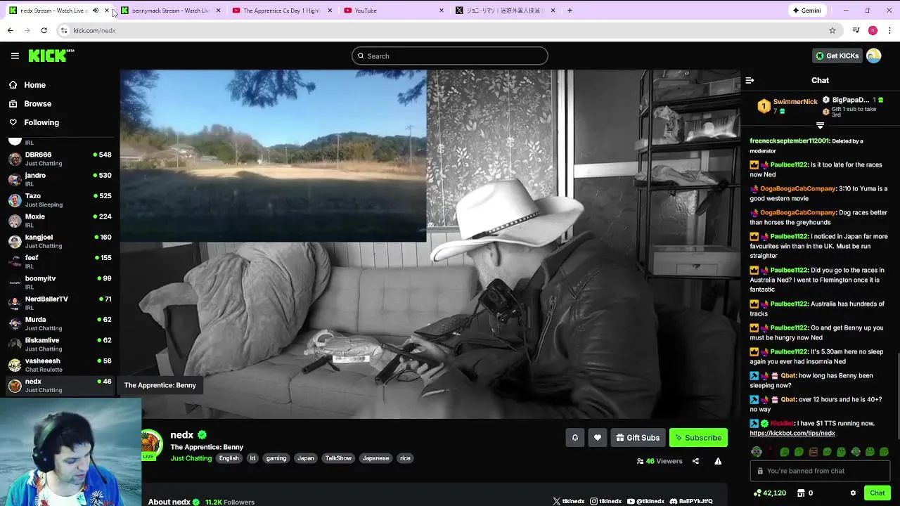Image resolution: width=900 pixels, height=506 pixels.
Task: Select boomyitv in sidebar
Action: 60,283
